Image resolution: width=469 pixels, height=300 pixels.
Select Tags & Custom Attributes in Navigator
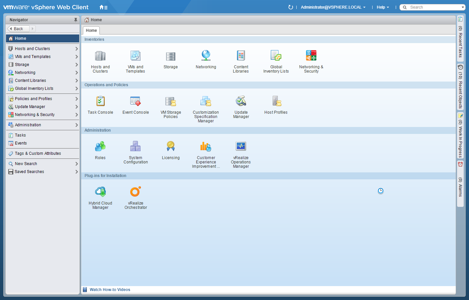(x=38, y=153)
